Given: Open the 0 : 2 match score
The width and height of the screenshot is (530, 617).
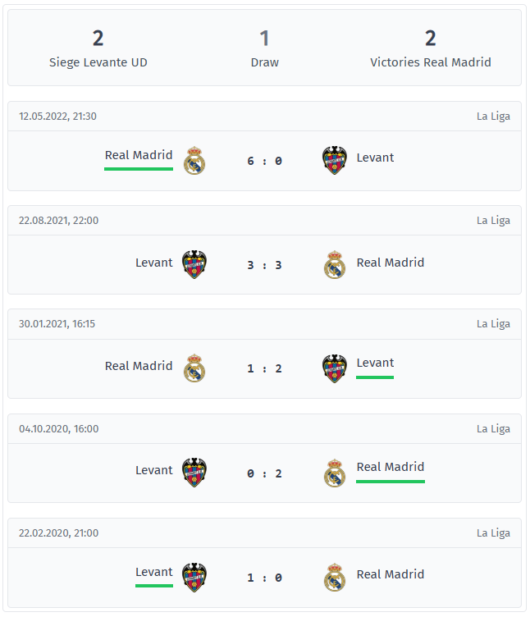Looking at the screenshot, I should point(264,473).
